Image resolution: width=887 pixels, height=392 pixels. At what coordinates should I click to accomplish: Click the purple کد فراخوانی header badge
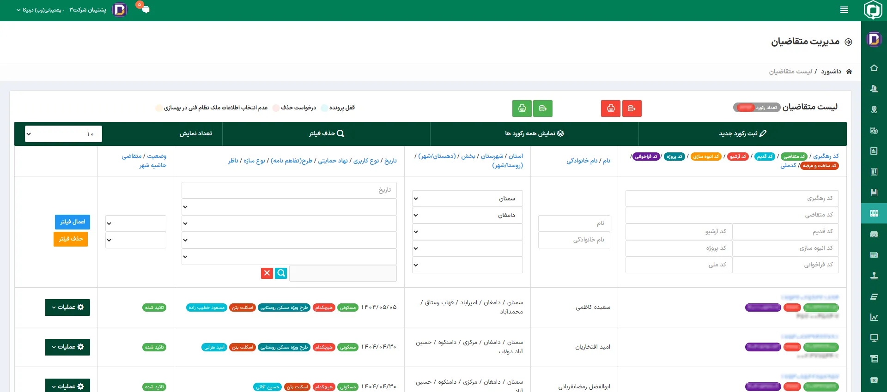coord(646,157)
